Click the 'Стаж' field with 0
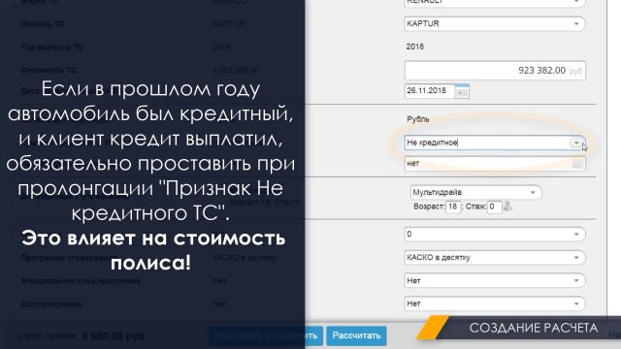The width and height of the screenshot is (621, 349). (494, 206)
